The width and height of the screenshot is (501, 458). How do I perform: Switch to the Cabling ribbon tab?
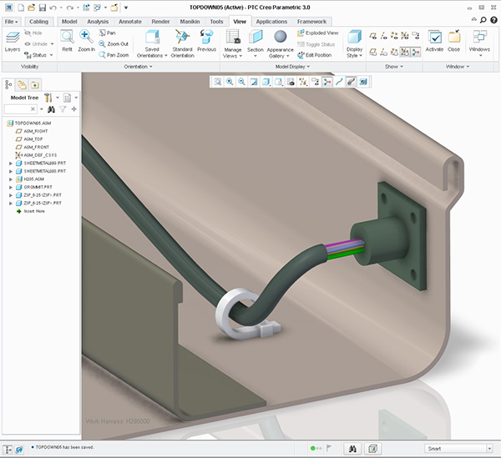tap(38, 20)
